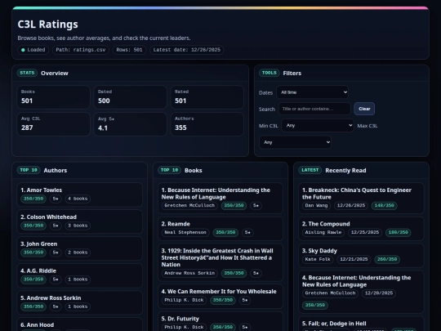
Task: Click Philip K. Dick pill under Wholesale
Action: click(x=184, y=300)
